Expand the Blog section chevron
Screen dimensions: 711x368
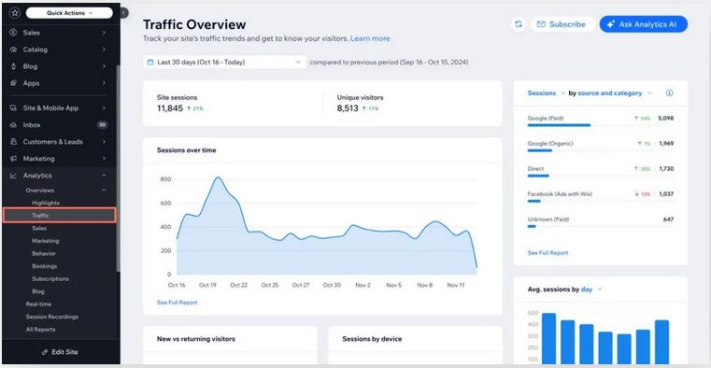tap(104, 66)
